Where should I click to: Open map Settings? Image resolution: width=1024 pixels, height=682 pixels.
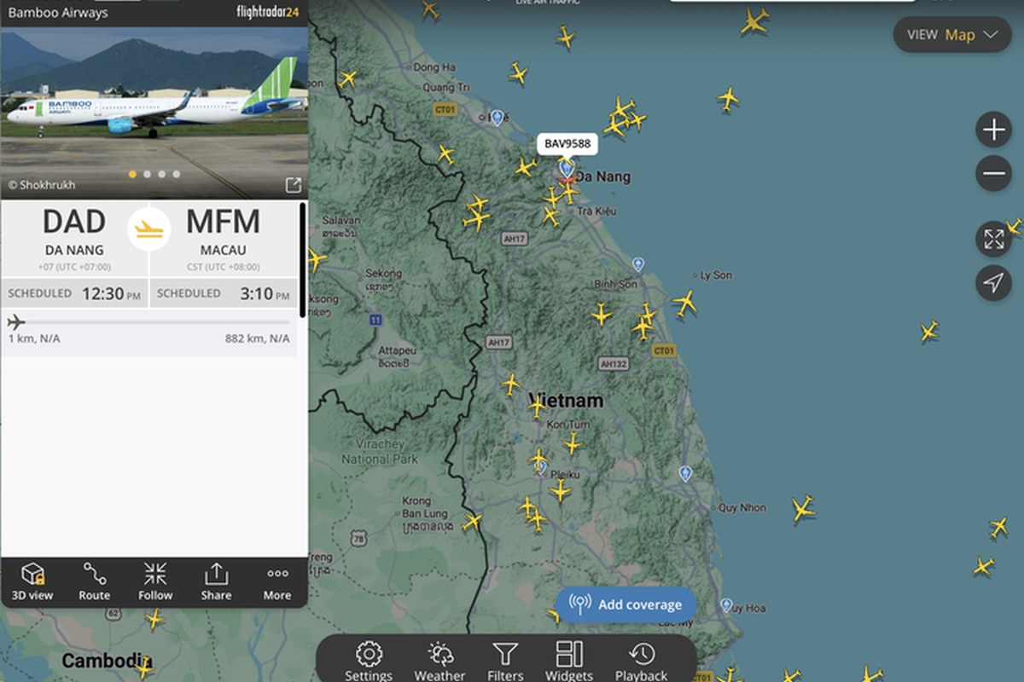[369, 662]
